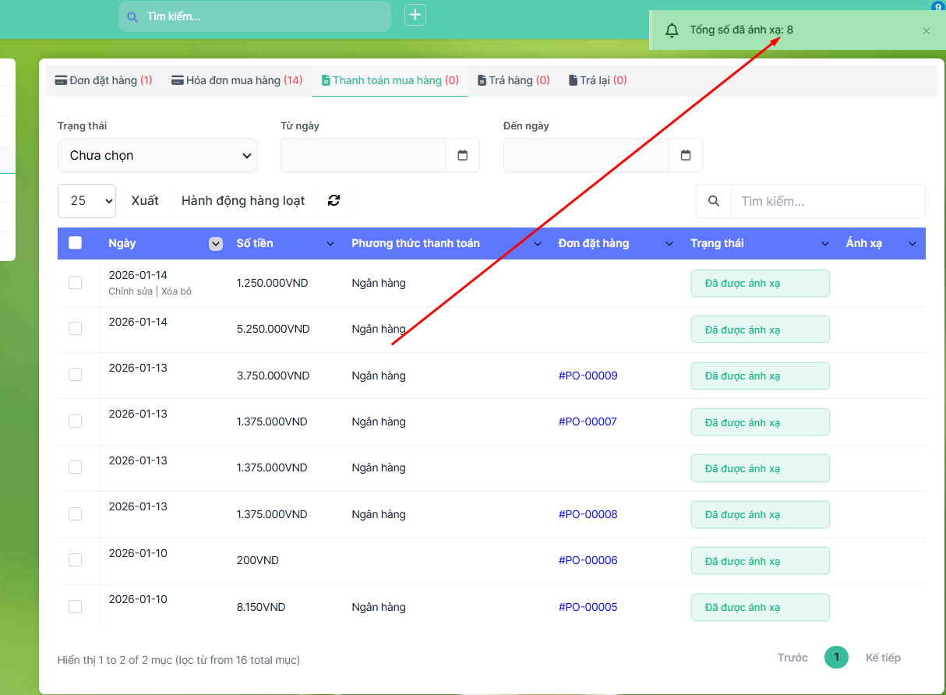This screenshot has width=946, height=695.
Task: Expand the Số tiền column sort chevron
Action: (x=330, y=244)
